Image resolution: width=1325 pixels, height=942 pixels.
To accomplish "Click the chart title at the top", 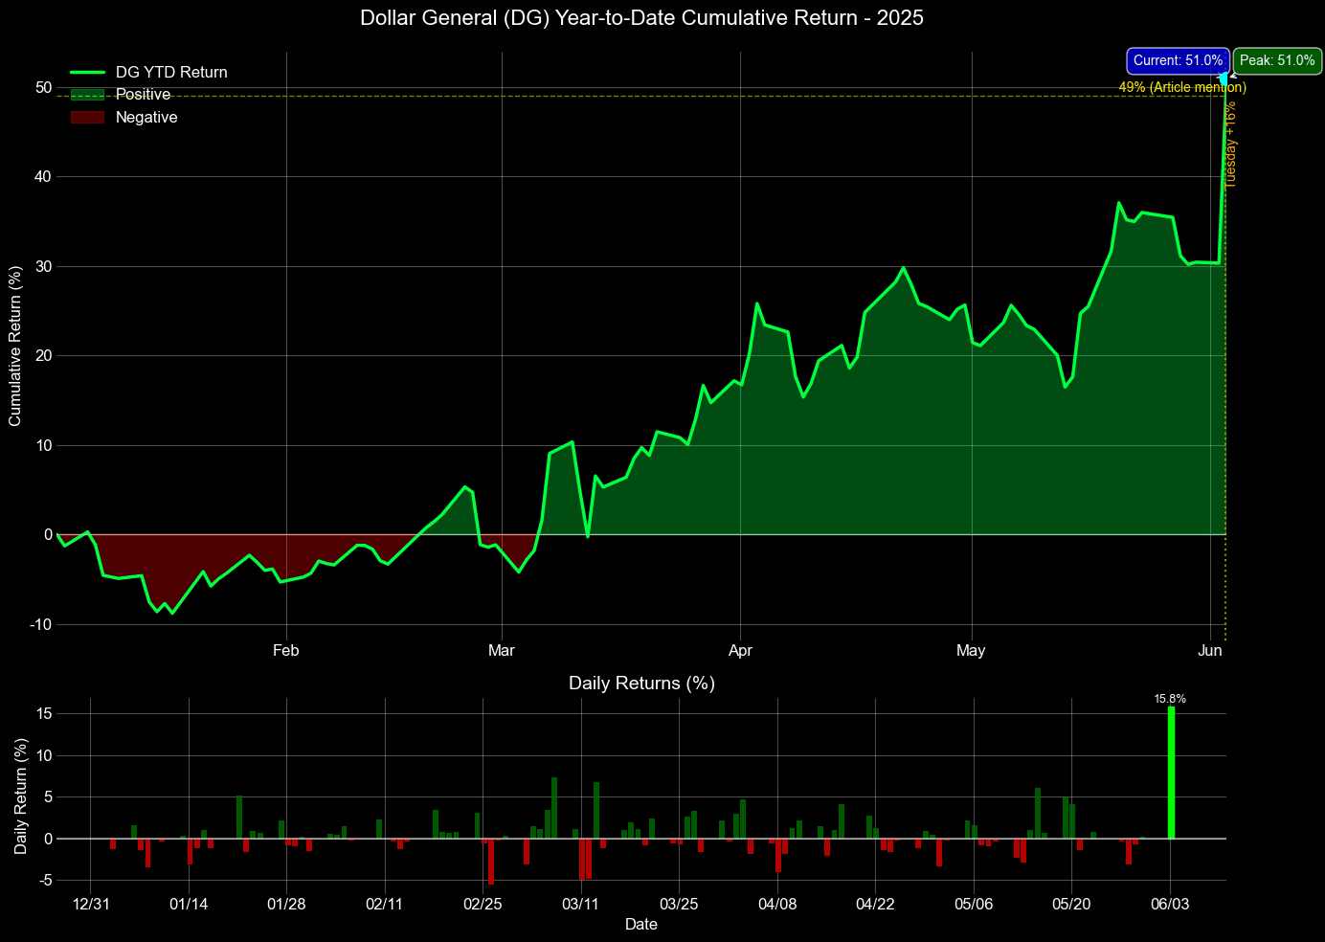I will point(641,17).
